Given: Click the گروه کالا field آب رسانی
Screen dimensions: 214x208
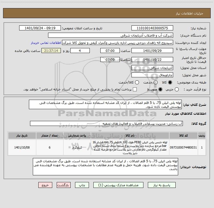Looking at the screenshot, I should click(x=106, y=123).
